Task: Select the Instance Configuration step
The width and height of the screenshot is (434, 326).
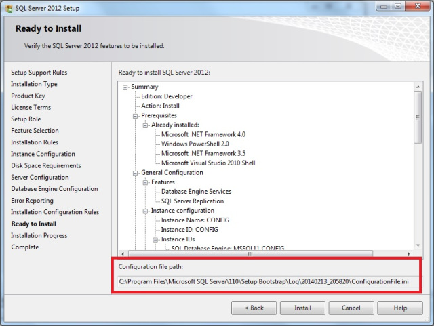Action: point(43,154)
